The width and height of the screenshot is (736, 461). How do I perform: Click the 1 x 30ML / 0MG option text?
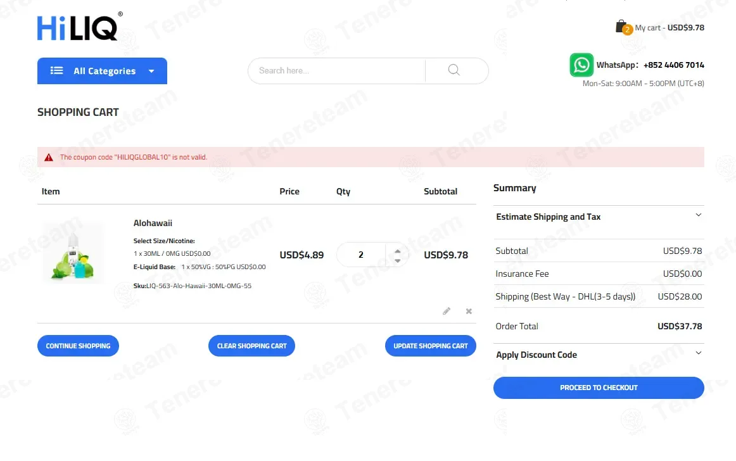[172, 253]
